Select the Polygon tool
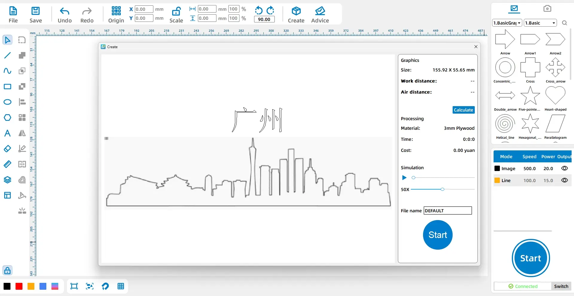 pyautogui.click(x=7, y=118)
